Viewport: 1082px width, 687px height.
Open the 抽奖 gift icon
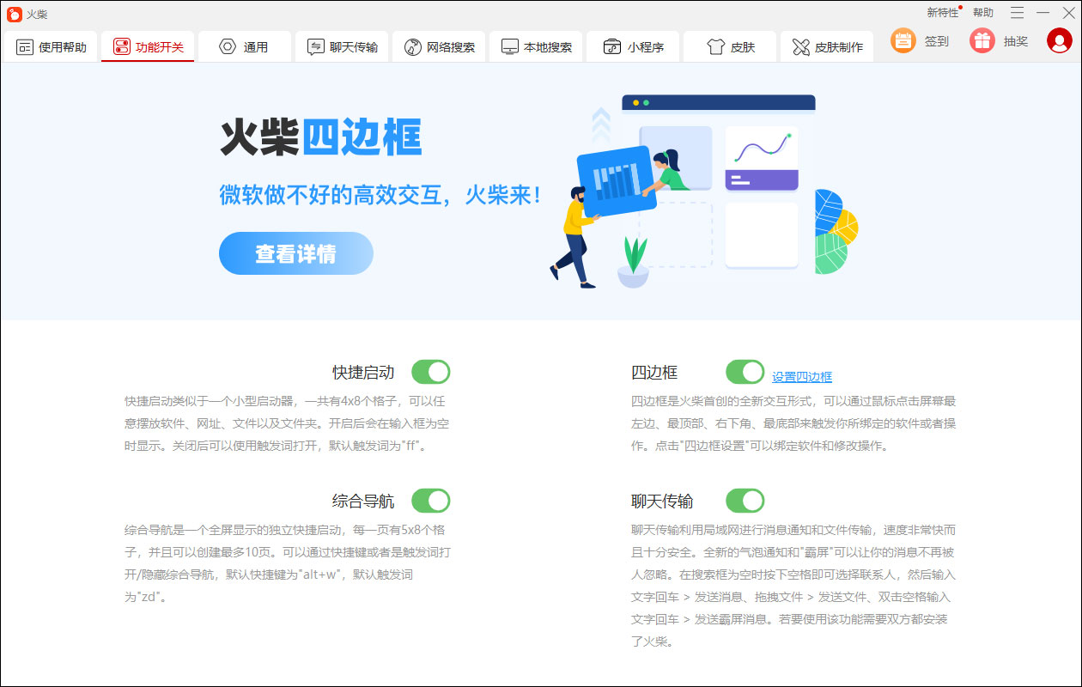point(981,40)
